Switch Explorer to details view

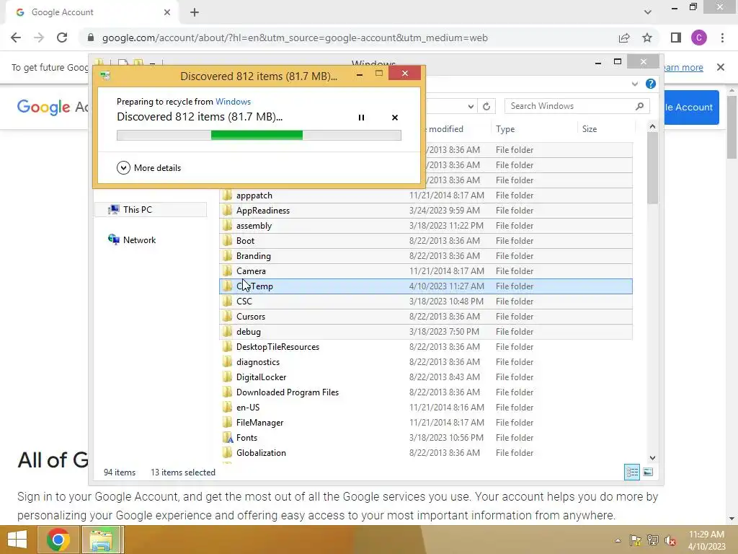pos(631,472)
